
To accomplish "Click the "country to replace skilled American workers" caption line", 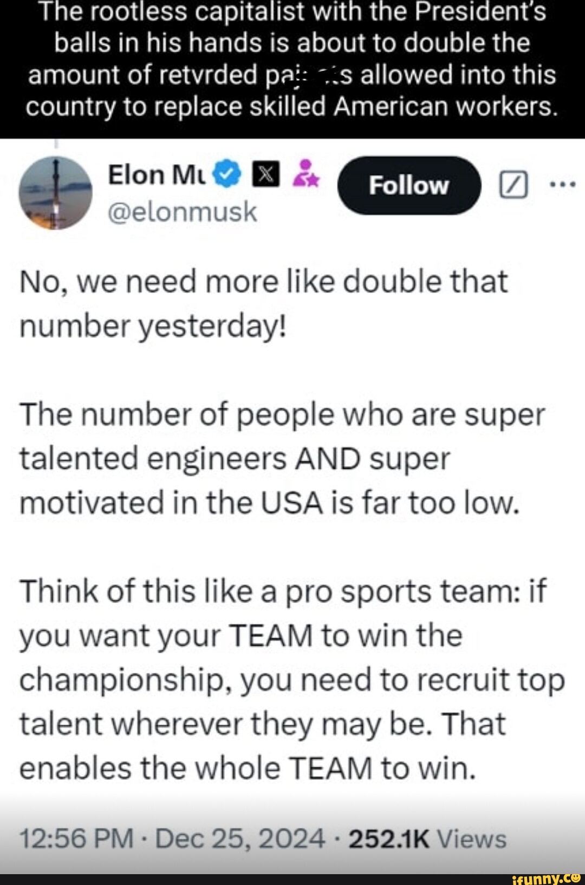I will point(292,107).
